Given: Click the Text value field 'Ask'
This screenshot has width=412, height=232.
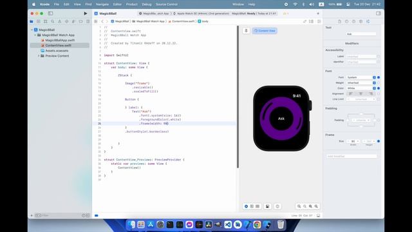Looking at the screenshot, I should pos(361,34).
